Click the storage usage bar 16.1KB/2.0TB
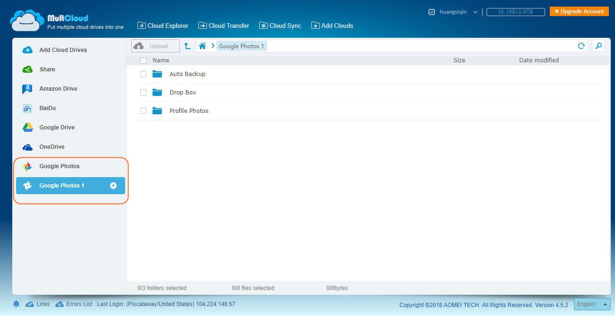The image size is (615, 316). point(515,12)
